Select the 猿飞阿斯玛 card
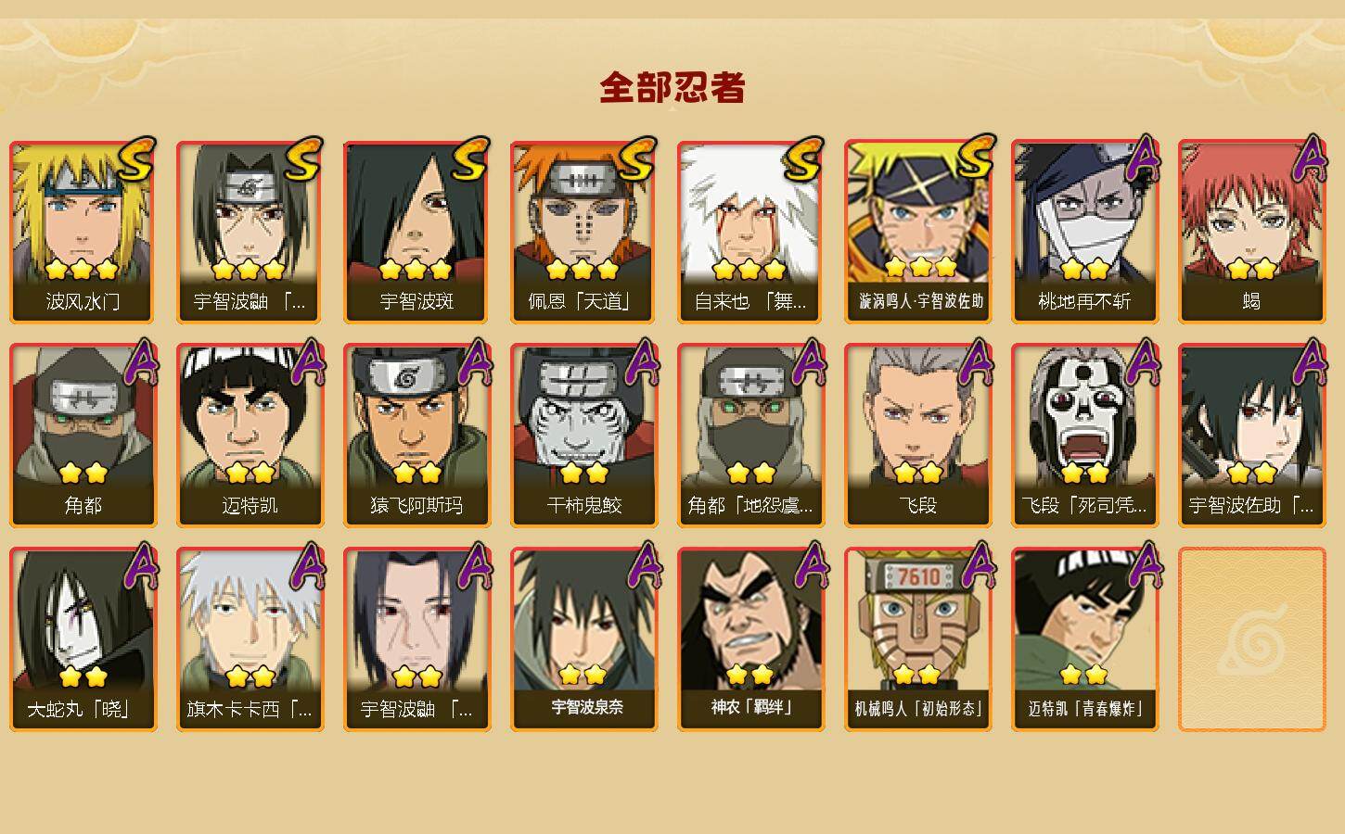Viewport: 1345px width, 834px height. 416,436
